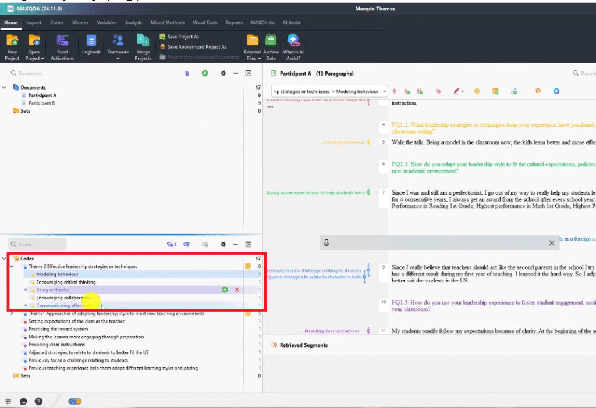Viewport: 596px width, 408px height.
Task: Open the Teamwork dropdown menu
Action: click(x=118, y=46)
